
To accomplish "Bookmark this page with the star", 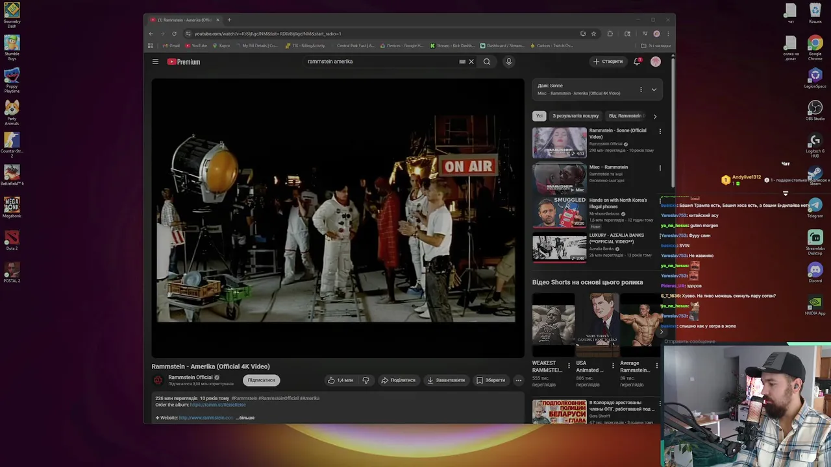I will [593, 34].
